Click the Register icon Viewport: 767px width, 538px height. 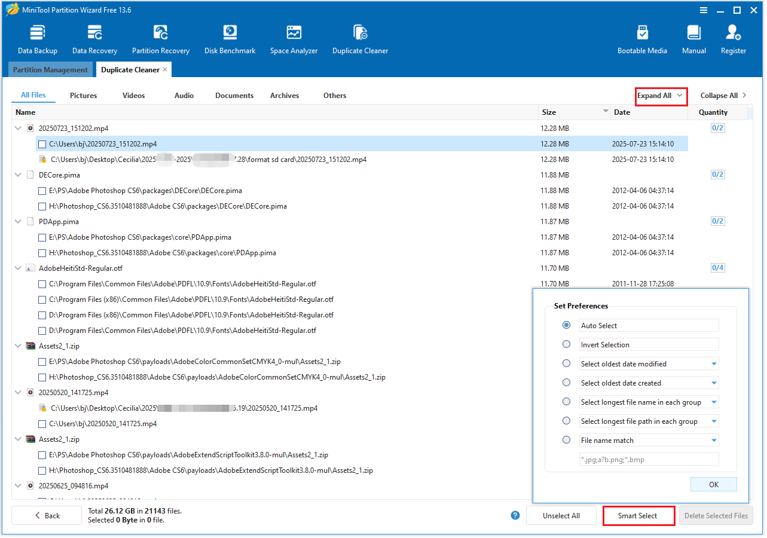734,39
